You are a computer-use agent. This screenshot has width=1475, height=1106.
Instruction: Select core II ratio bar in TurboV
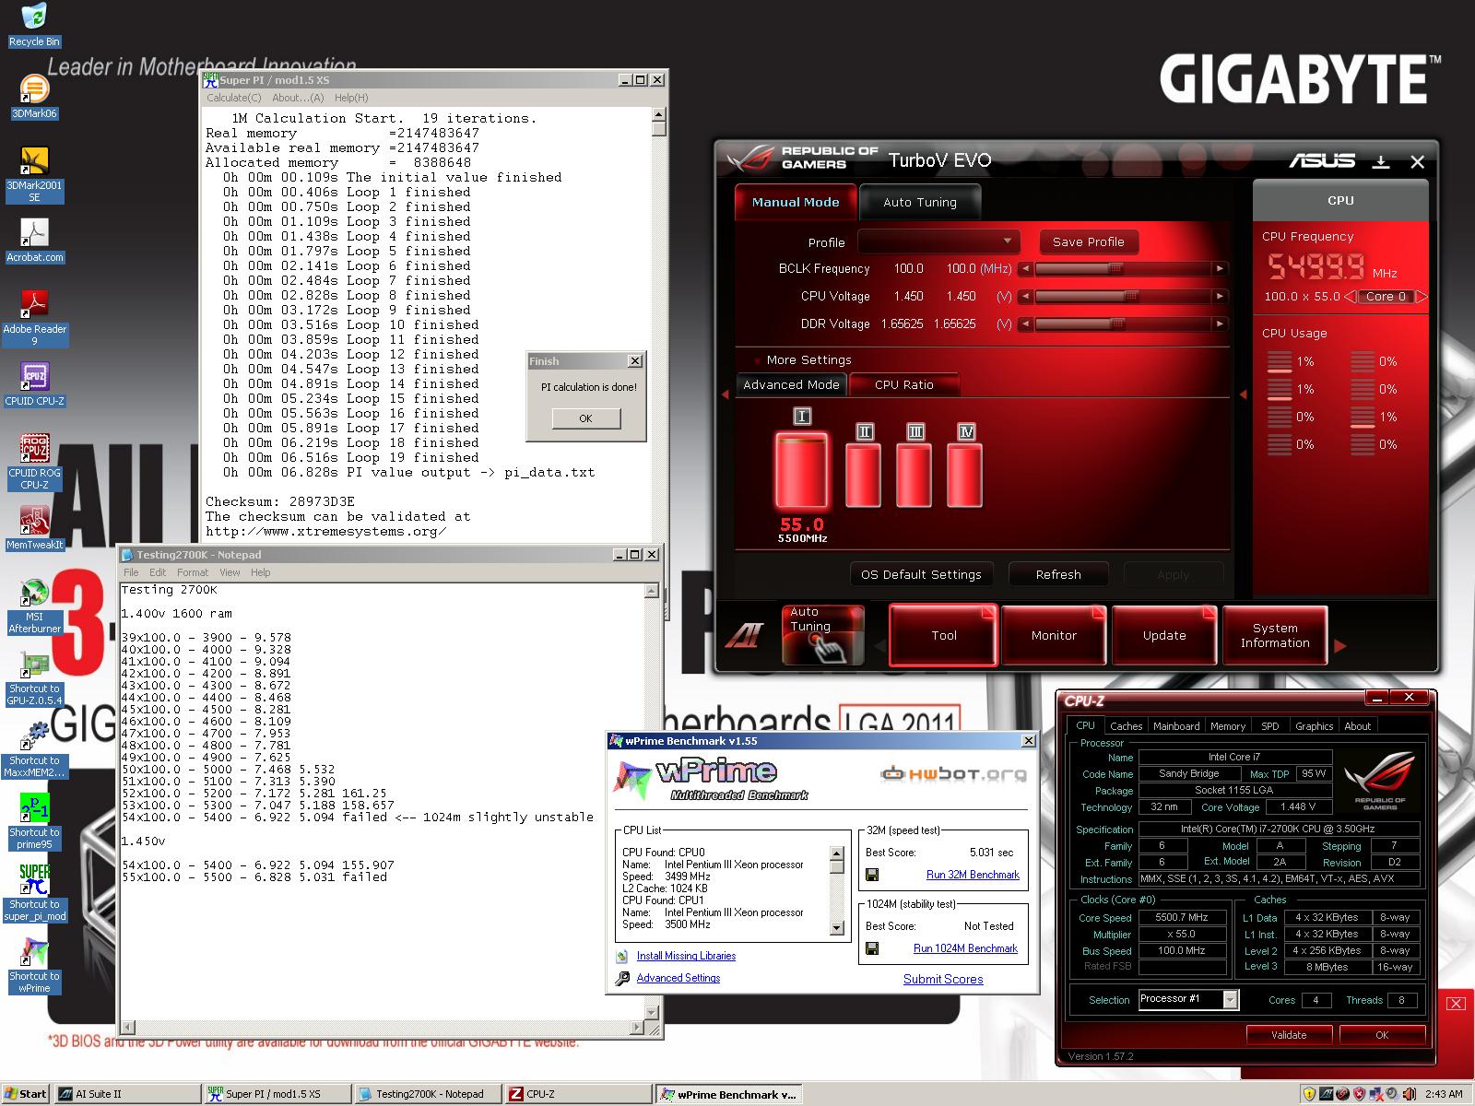(864, 475)
